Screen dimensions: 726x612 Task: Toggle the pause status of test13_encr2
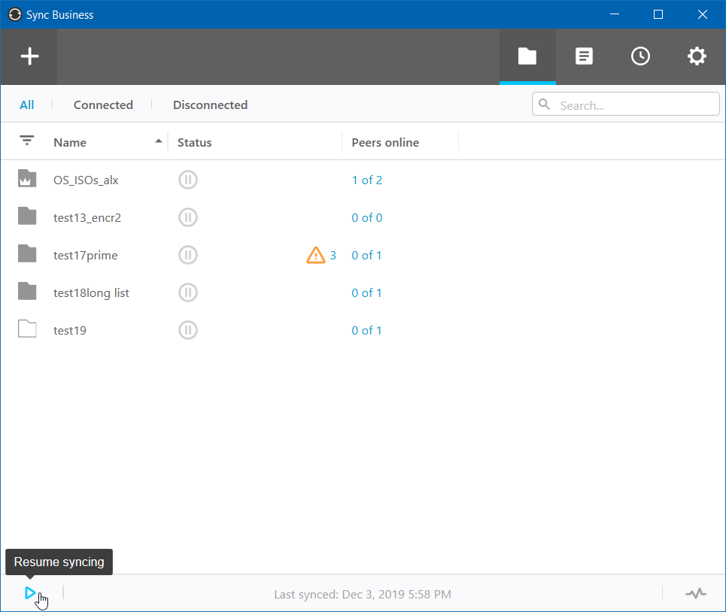[188, 217]
